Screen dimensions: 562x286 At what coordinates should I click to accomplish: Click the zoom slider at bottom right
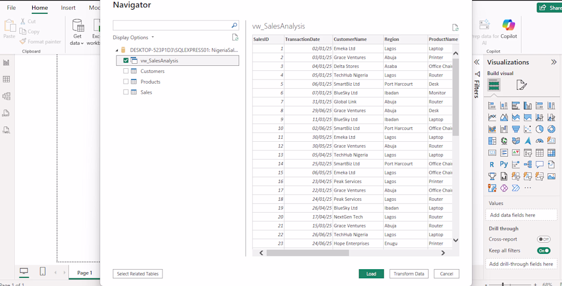tap(503, 284)
